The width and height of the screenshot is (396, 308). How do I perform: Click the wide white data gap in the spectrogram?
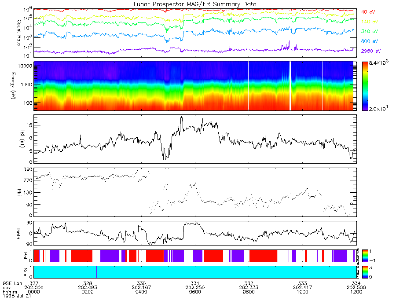click(x=290, y=86)
